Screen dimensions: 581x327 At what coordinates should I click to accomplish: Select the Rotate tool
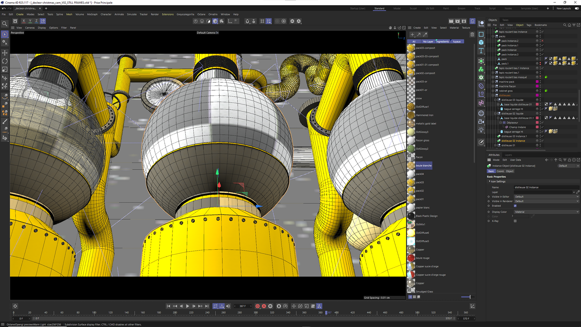click(x=5, y=61)
